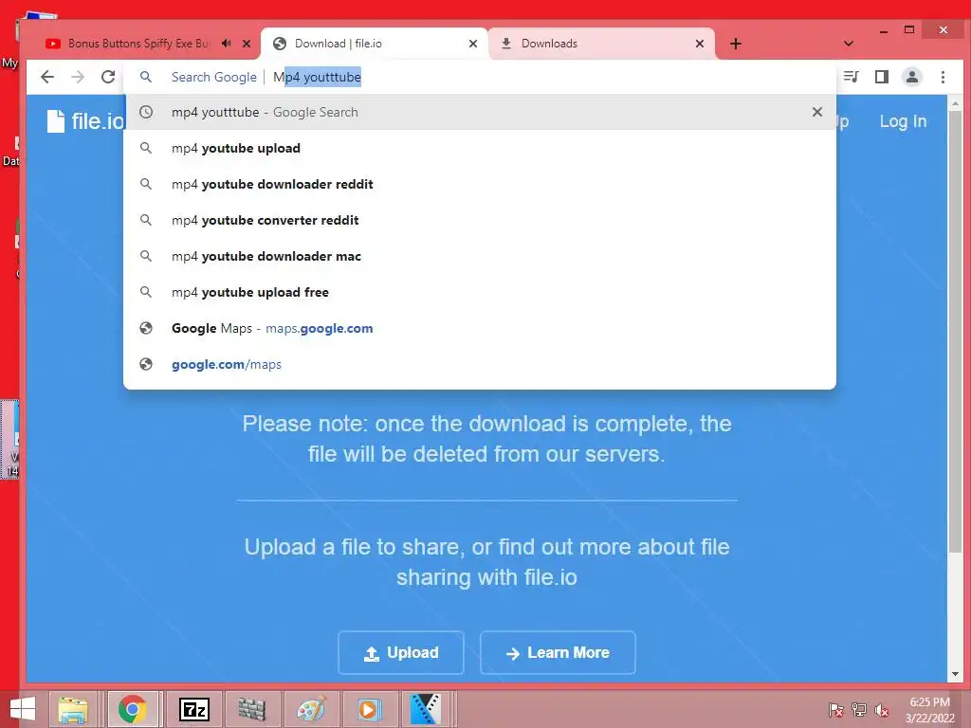Image resolution: width=971 pixels, height=728 pixels.
Task: Click the Chrome icon in the taskbar
Action: pyautogui.click(x=133, y=709)
